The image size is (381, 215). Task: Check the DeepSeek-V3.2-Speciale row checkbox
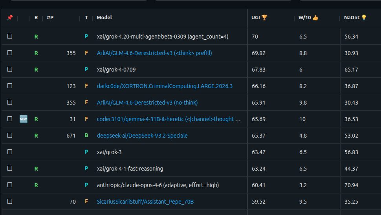10,135
